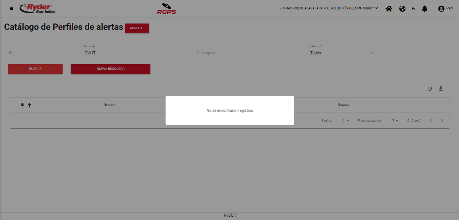Click the NUEVA BÚSQUEDA button
This screenshot has width=459, height=220.
coord(110,69)
